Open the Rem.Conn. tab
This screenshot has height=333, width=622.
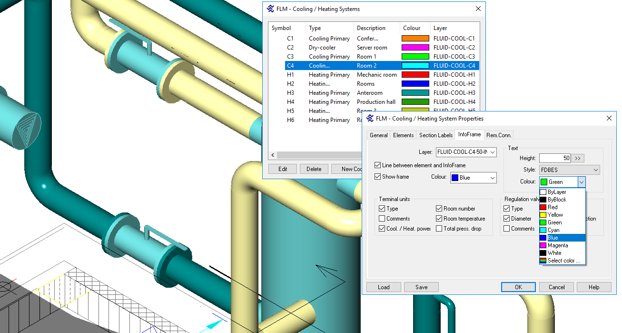click(499, 135)
